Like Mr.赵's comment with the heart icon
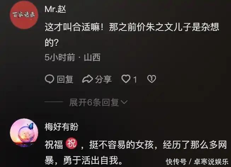 pyautogui.click(x=126, y=79)
